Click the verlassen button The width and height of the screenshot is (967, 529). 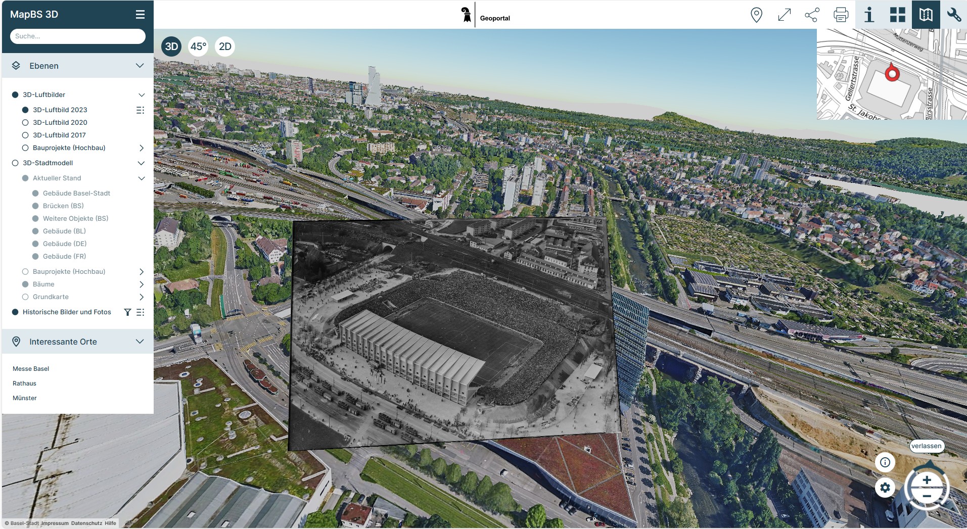(x=926, y=446)
